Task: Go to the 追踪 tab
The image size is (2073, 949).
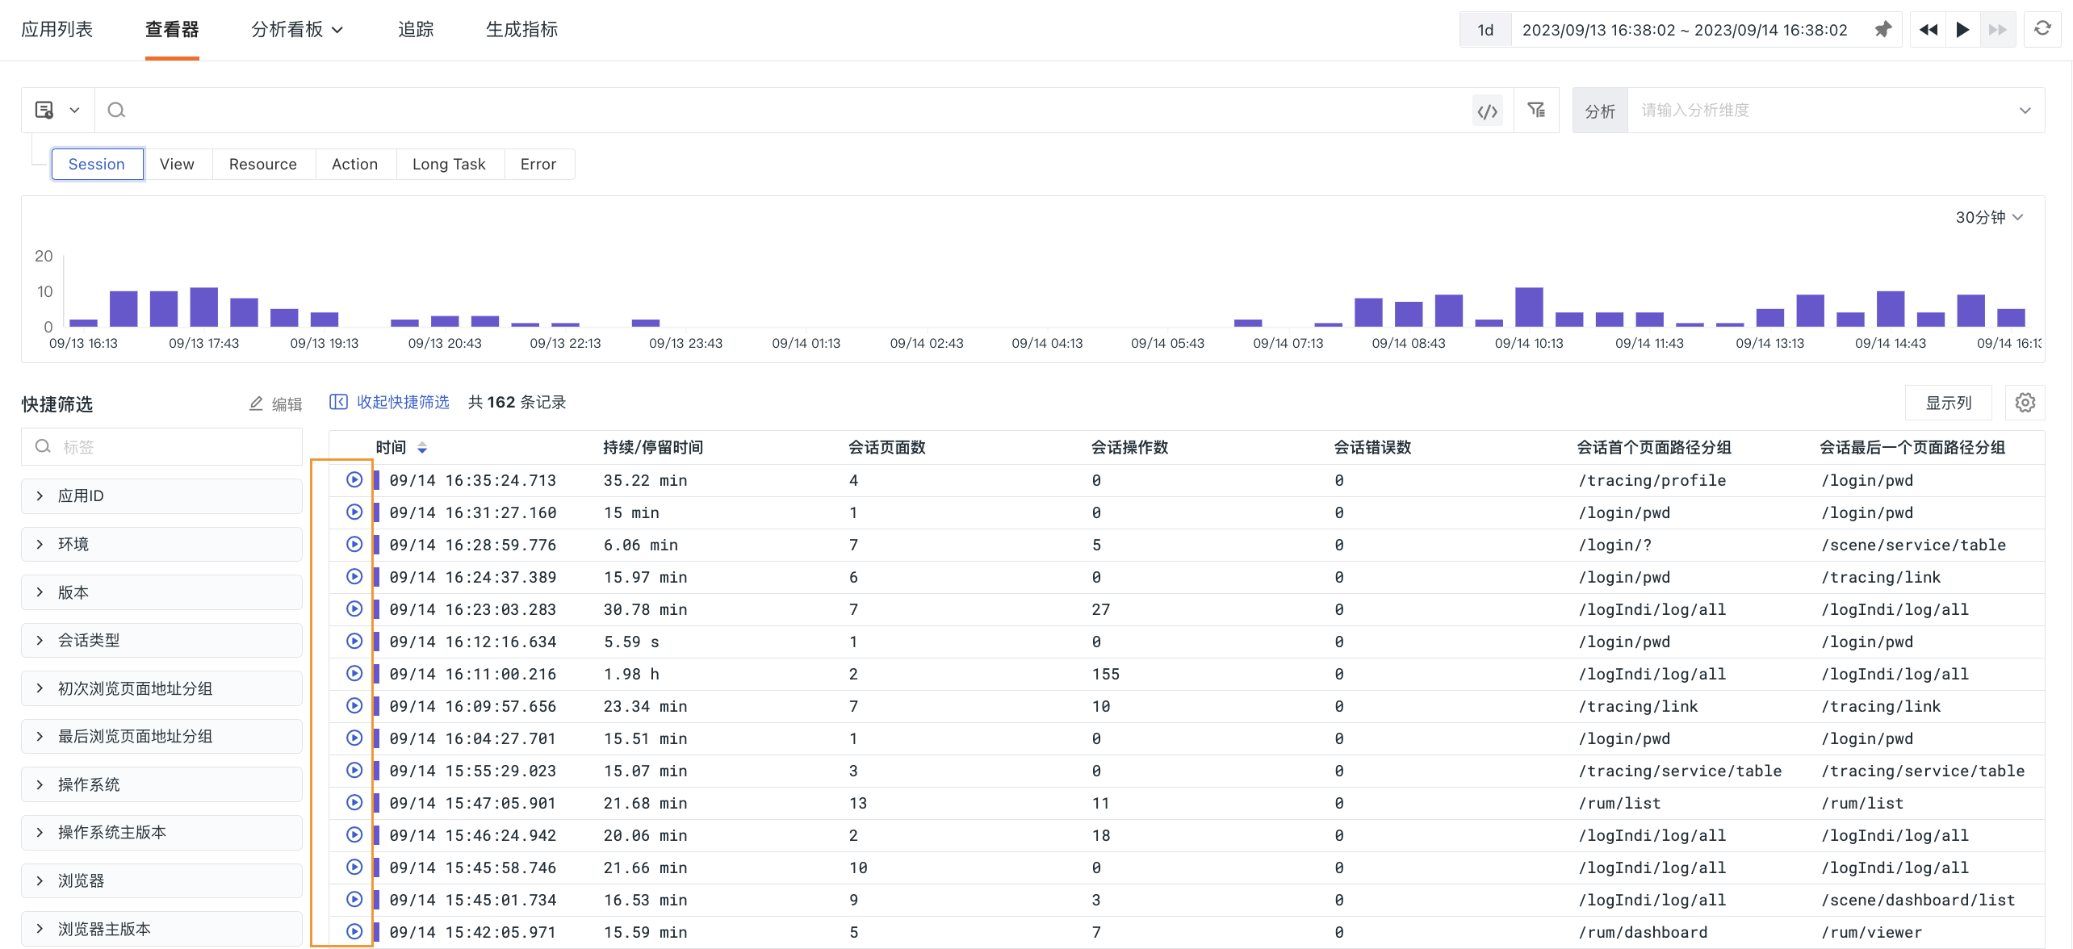Action: 416,30
